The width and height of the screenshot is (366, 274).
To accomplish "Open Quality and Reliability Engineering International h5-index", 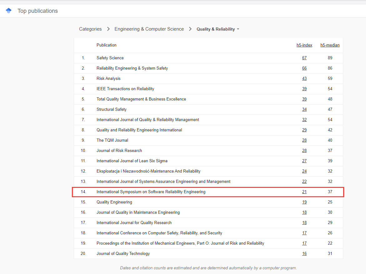I will pyautogui.click(x=304, y=130).
